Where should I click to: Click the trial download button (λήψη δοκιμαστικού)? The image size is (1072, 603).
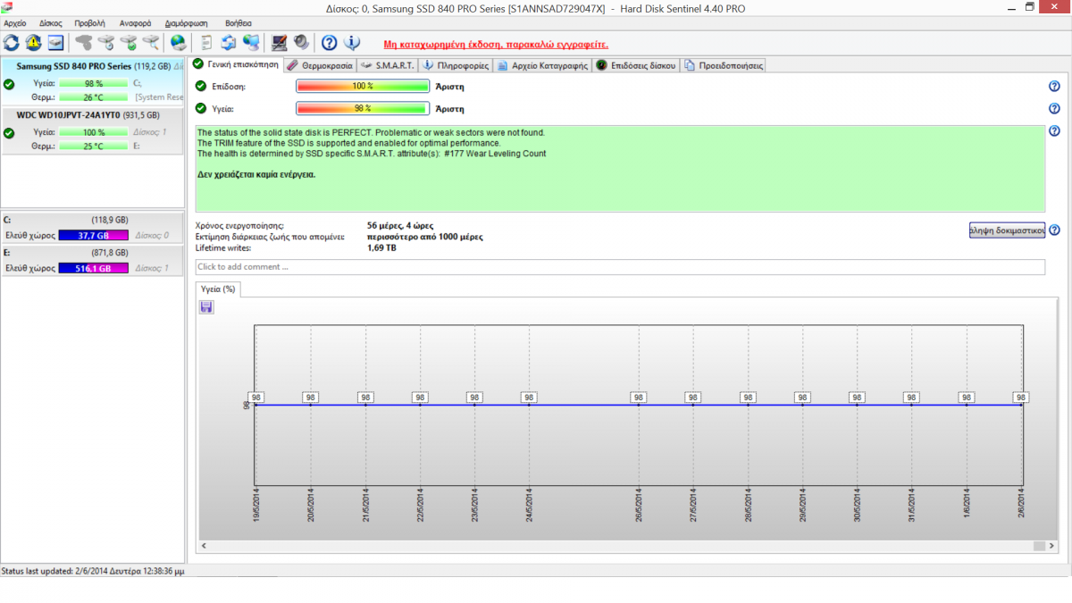(1007, 230)
